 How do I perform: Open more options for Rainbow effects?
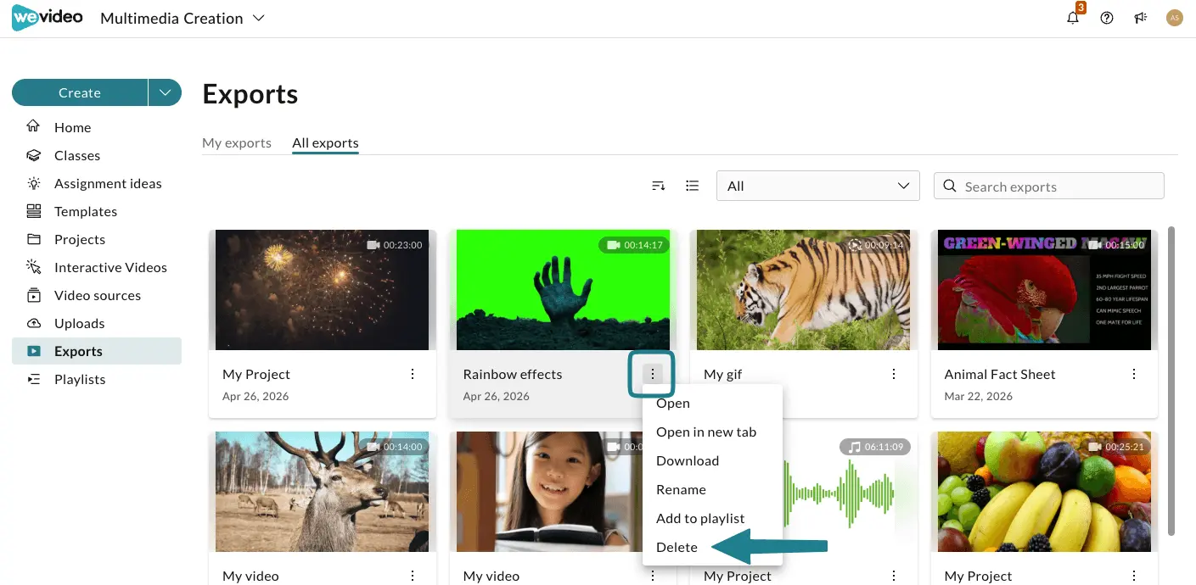[653, 374]
